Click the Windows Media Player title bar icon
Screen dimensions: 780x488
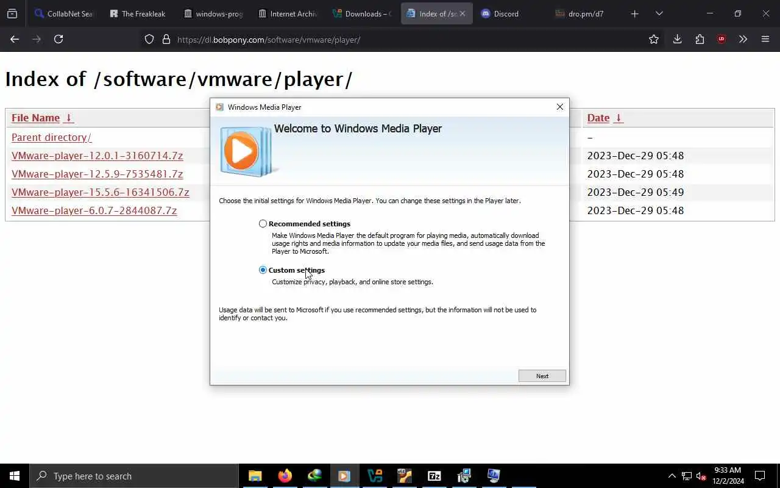[x=220, y=107]
